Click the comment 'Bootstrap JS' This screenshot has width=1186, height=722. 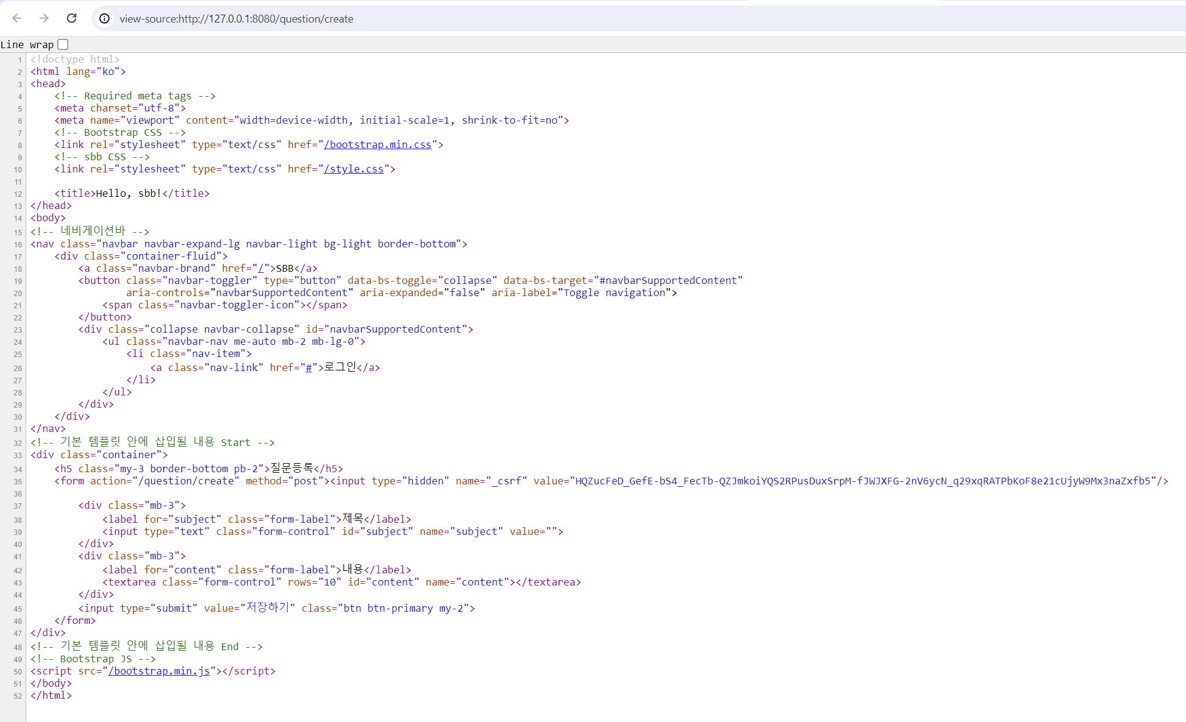click(x=96, y=659)
